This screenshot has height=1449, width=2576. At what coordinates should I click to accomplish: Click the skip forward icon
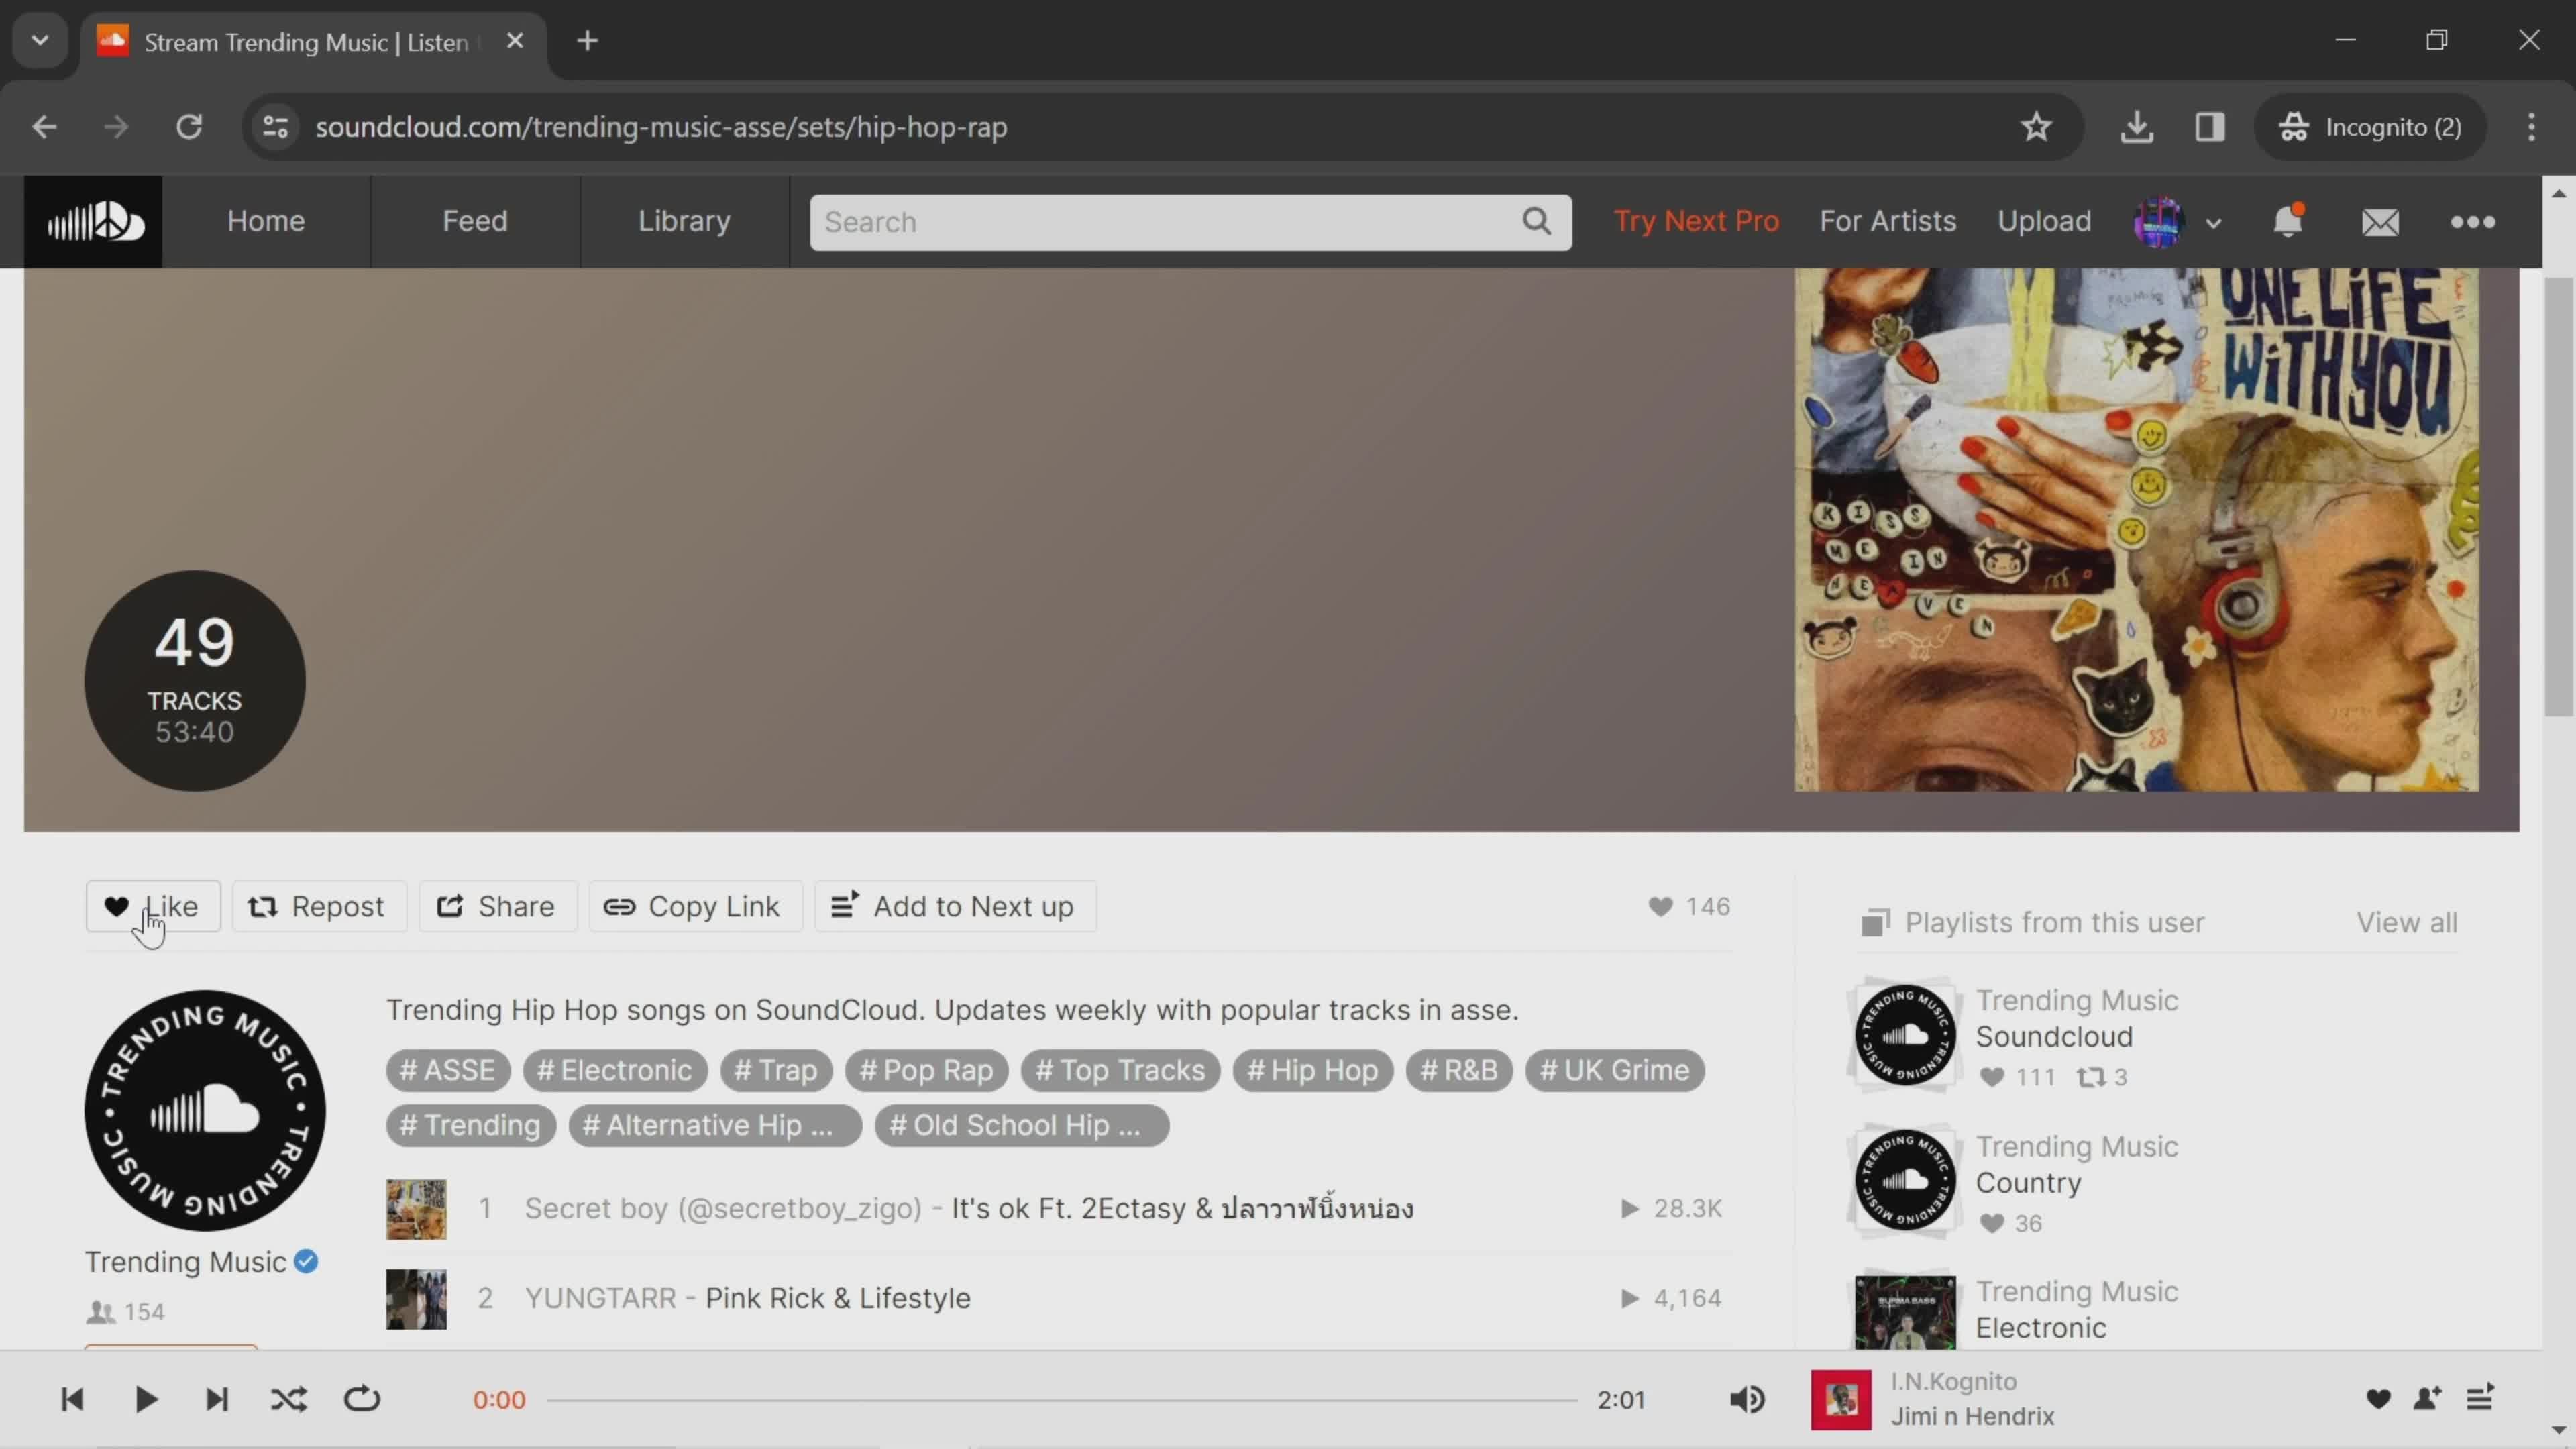point(216,1399)
